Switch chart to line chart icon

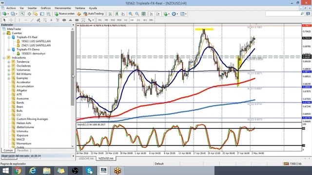[x=123, y=14]
